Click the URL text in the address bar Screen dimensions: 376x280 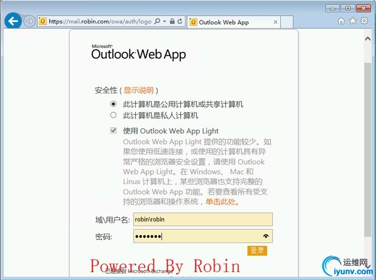coord(100,21)
